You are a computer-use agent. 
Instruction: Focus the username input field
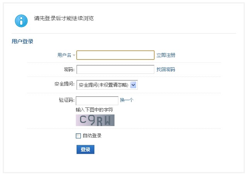[x=115, y=55]
